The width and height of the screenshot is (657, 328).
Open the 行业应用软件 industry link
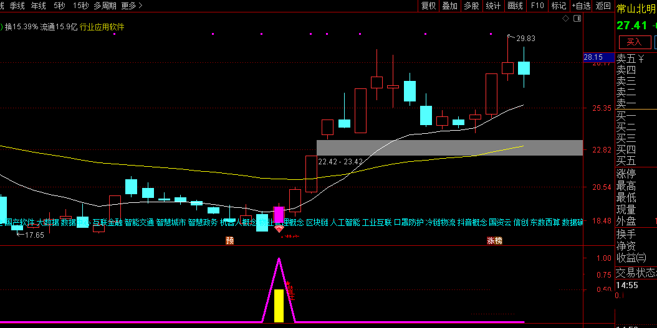(x=102, y=27)
